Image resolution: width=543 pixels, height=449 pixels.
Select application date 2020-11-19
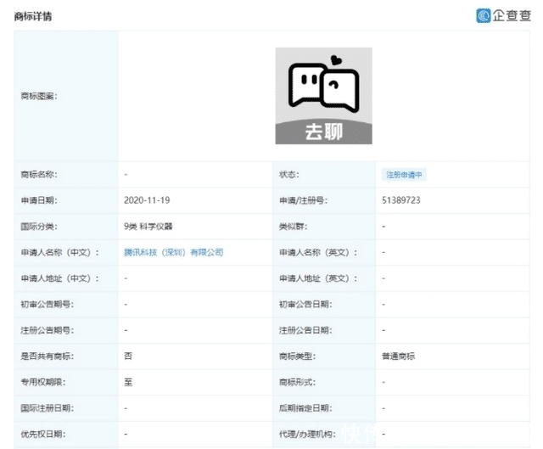tap(147, 200)
